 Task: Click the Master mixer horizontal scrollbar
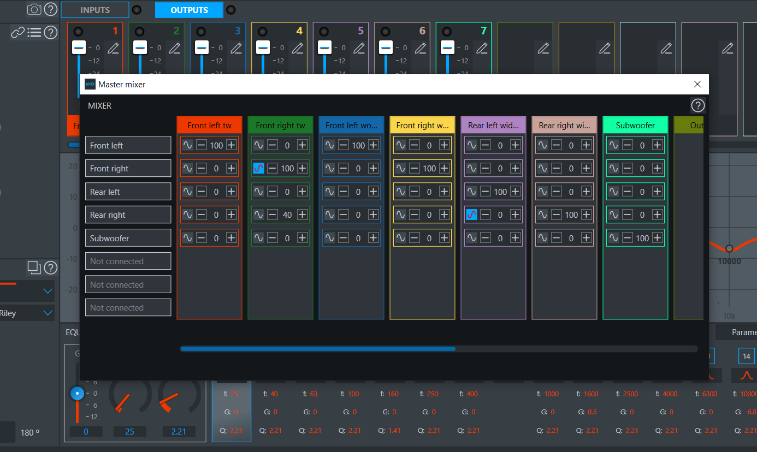(317, 349)
